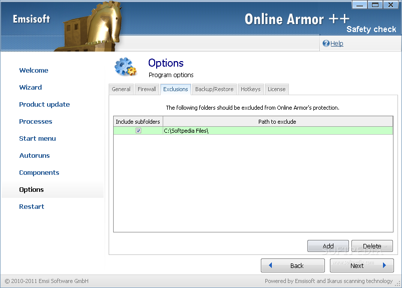The height and width of the screenshot is (288, 402).
Task: Click the Emsi Software GmbH copyright text
Action: [47, 281]
